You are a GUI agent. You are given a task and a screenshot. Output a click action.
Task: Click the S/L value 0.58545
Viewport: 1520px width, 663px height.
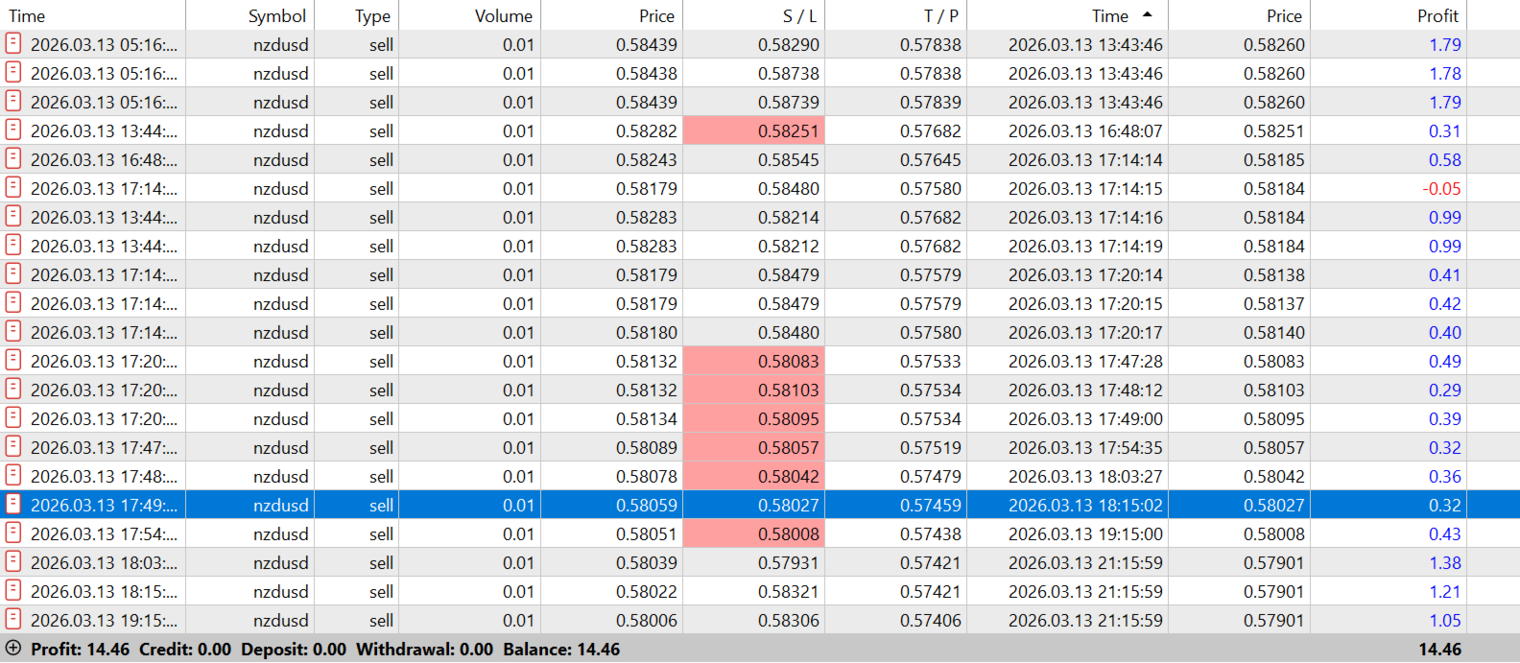point(789,159)
